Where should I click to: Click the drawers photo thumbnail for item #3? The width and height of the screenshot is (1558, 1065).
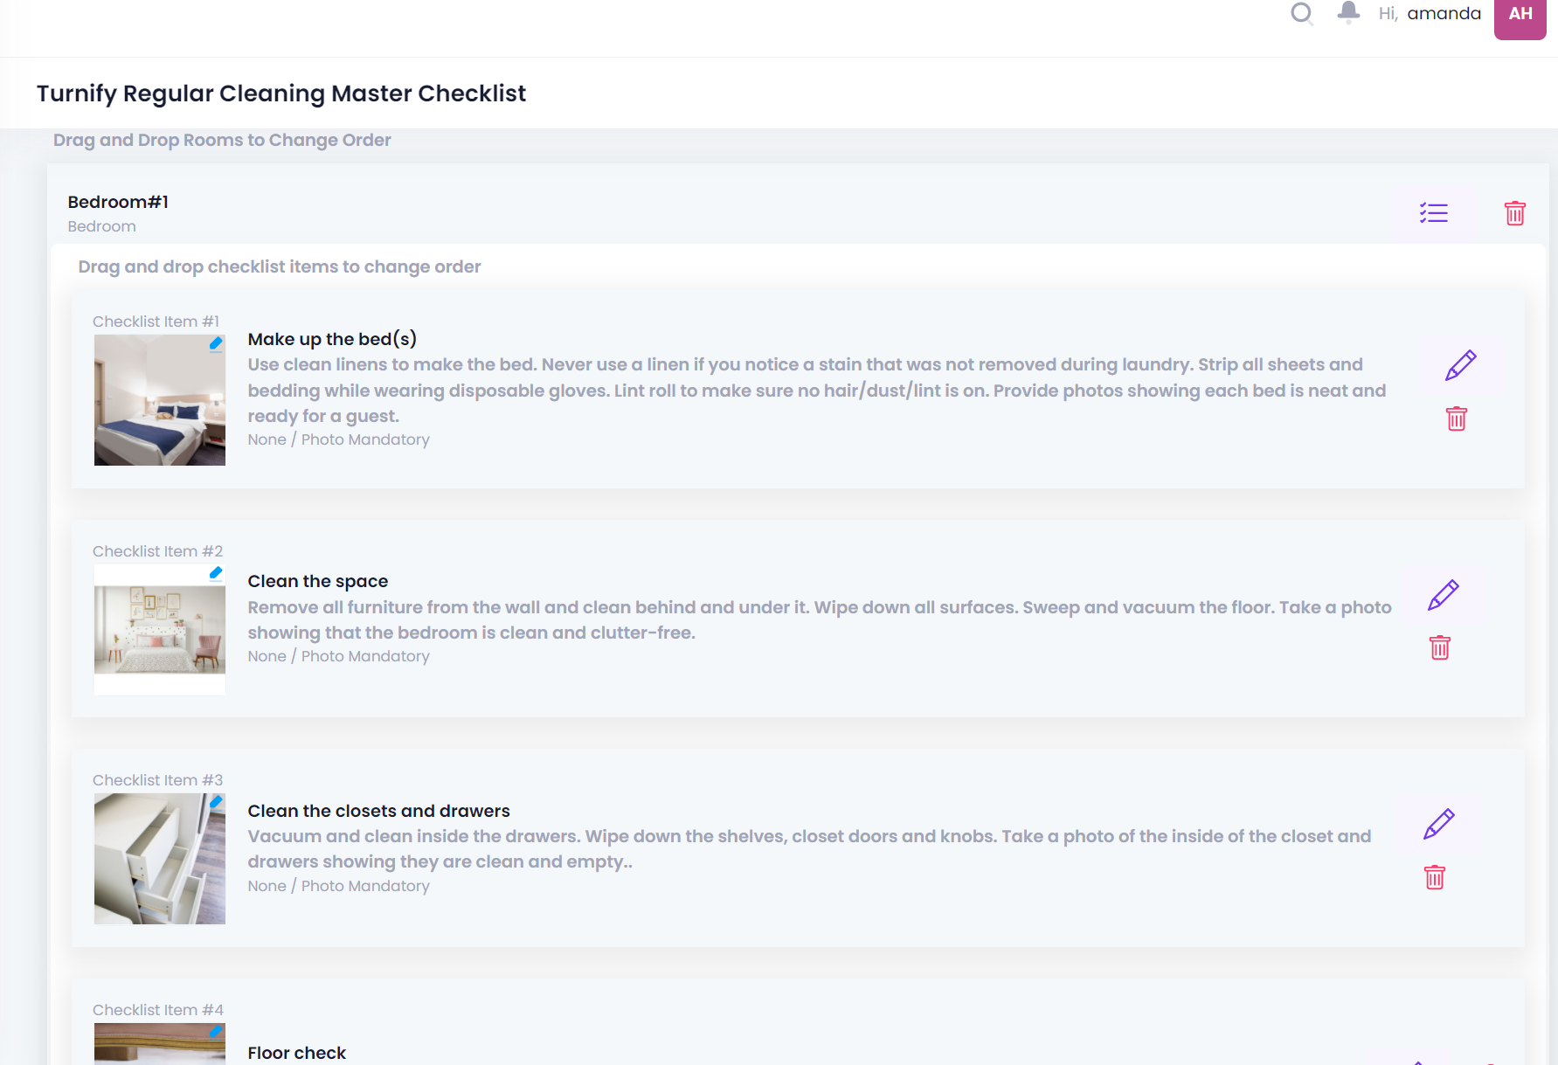coord(159,861)
